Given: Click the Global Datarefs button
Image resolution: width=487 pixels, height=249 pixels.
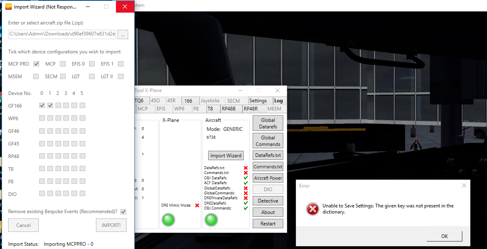Looking at the screenshot, I should click(x=268, y=123).
